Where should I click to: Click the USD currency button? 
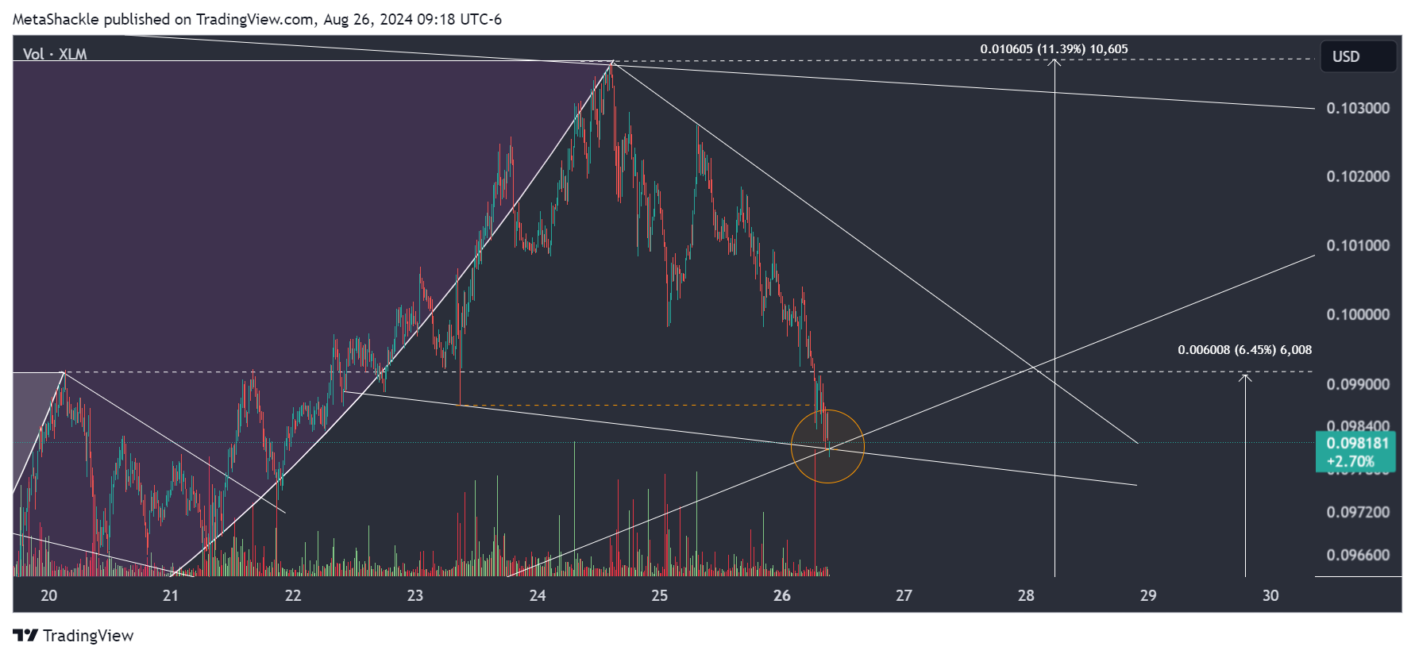[x=1358, y=56]
